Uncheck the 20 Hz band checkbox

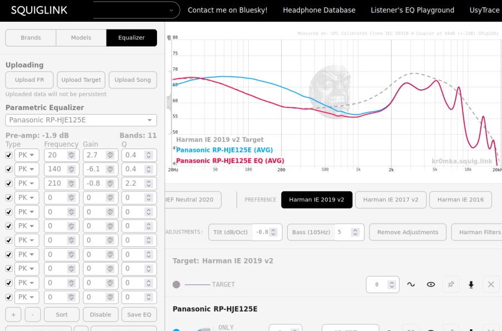(9, 155)
